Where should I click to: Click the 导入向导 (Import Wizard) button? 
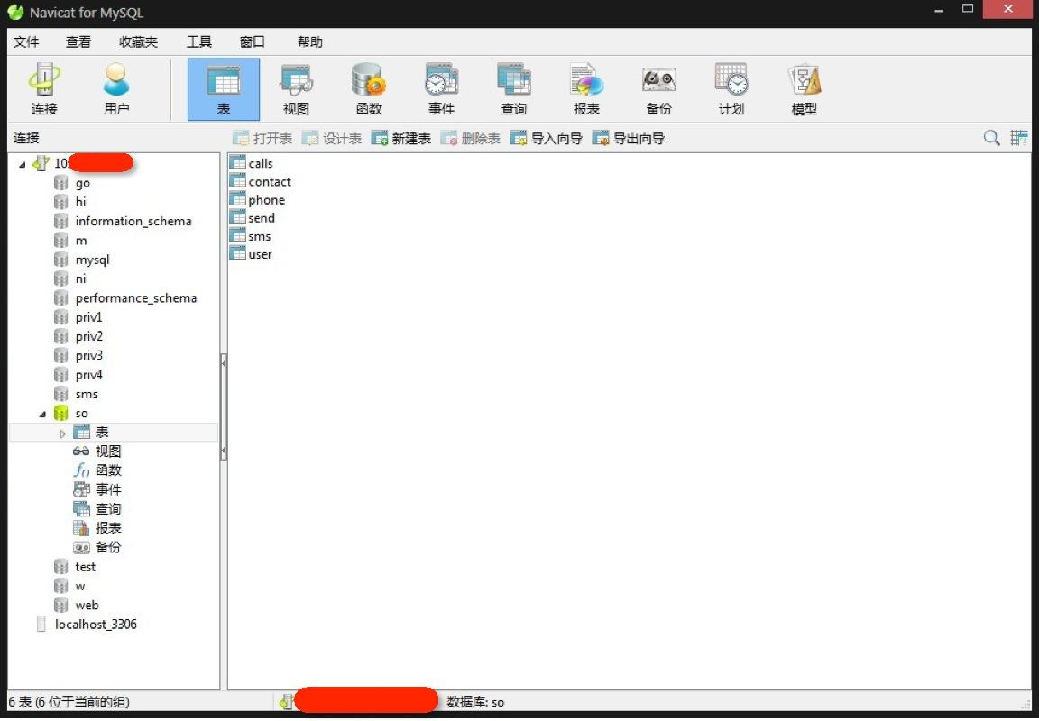click(x=546, y=139)
